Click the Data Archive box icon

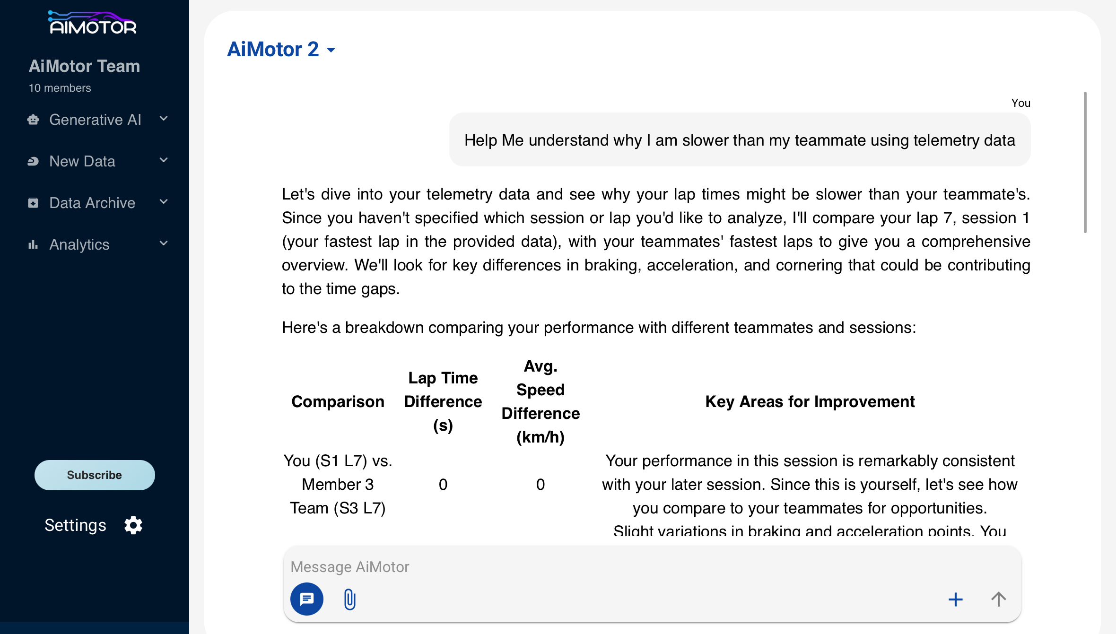point(33,203)
